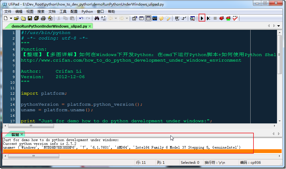Open the 文档 menu

click(52, 12)
